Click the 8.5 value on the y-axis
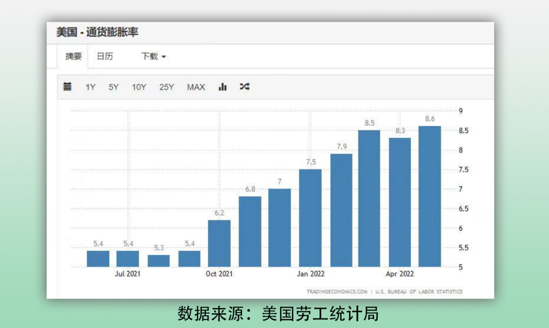 (464, 131)
